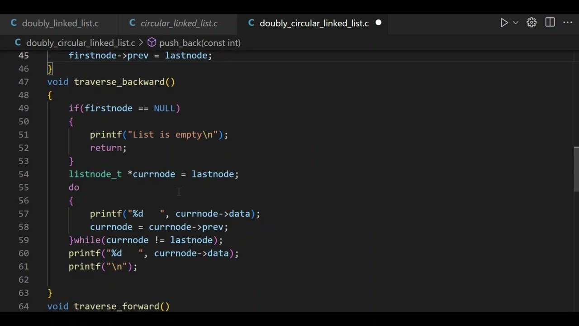
Task: Click breadcrumb cube symbol icon
Action: (152, 43)
